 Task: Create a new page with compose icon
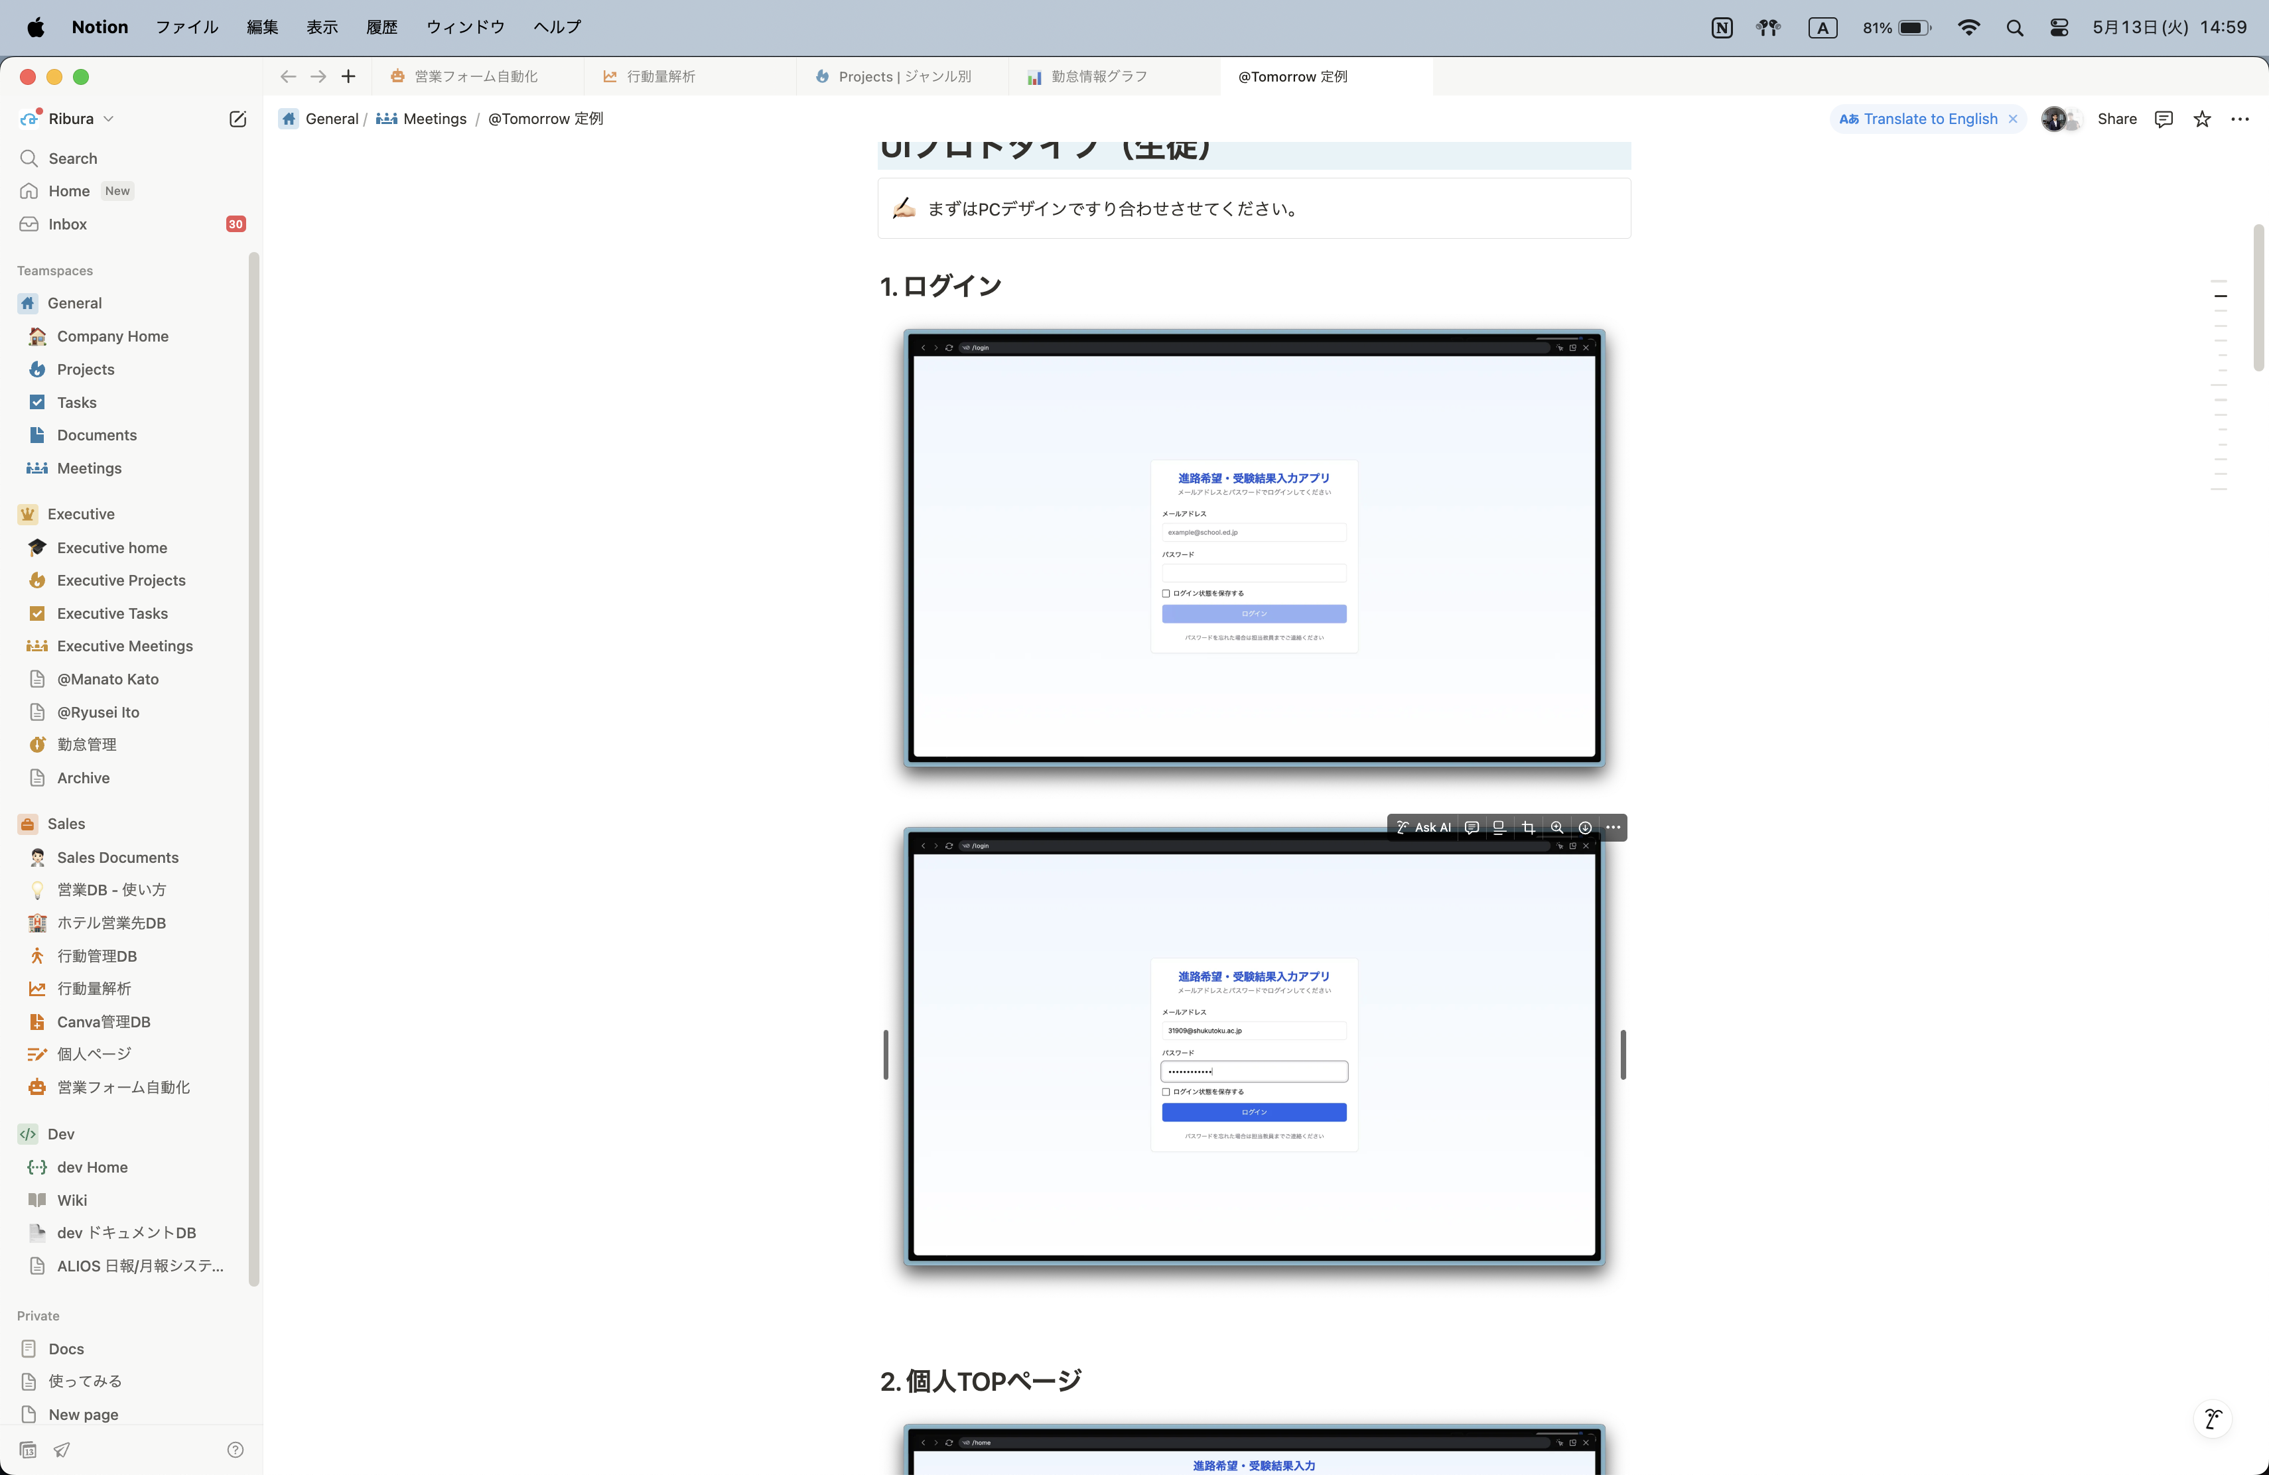(238, 118)
